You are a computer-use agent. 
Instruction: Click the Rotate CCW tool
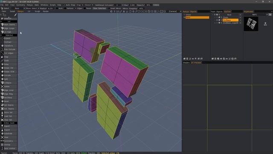click(9, 71)
